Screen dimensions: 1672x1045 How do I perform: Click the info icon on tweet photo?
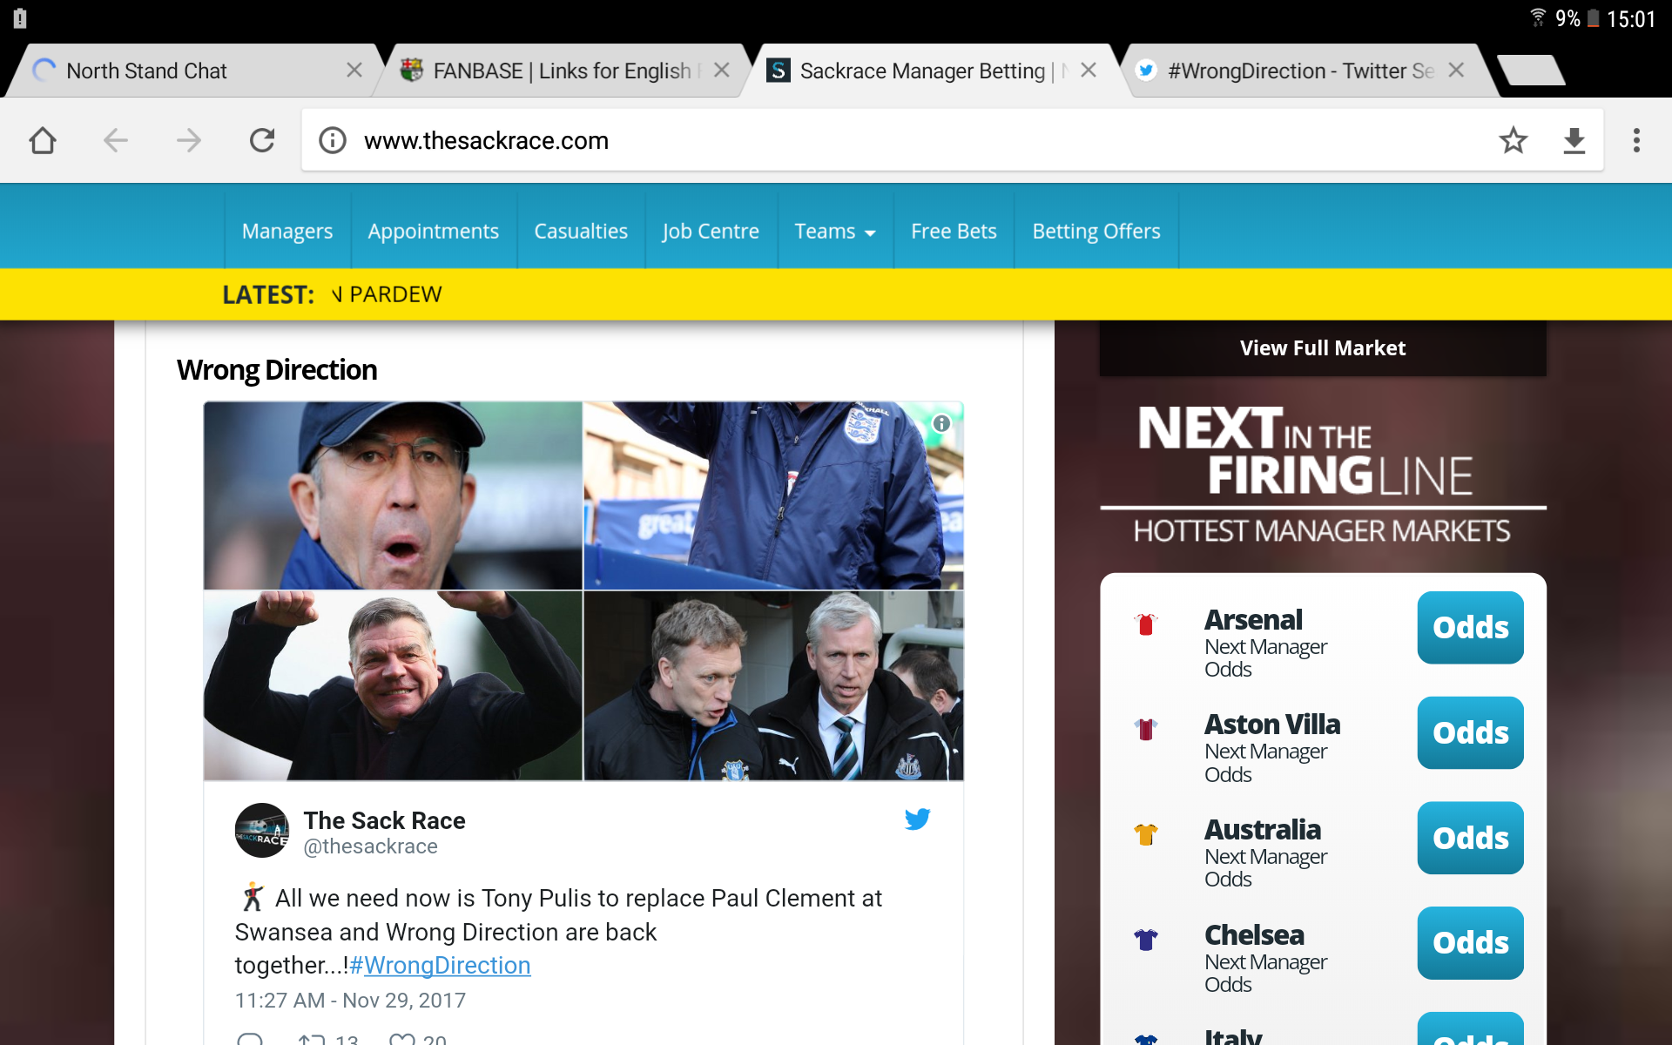tap(941, 423)
